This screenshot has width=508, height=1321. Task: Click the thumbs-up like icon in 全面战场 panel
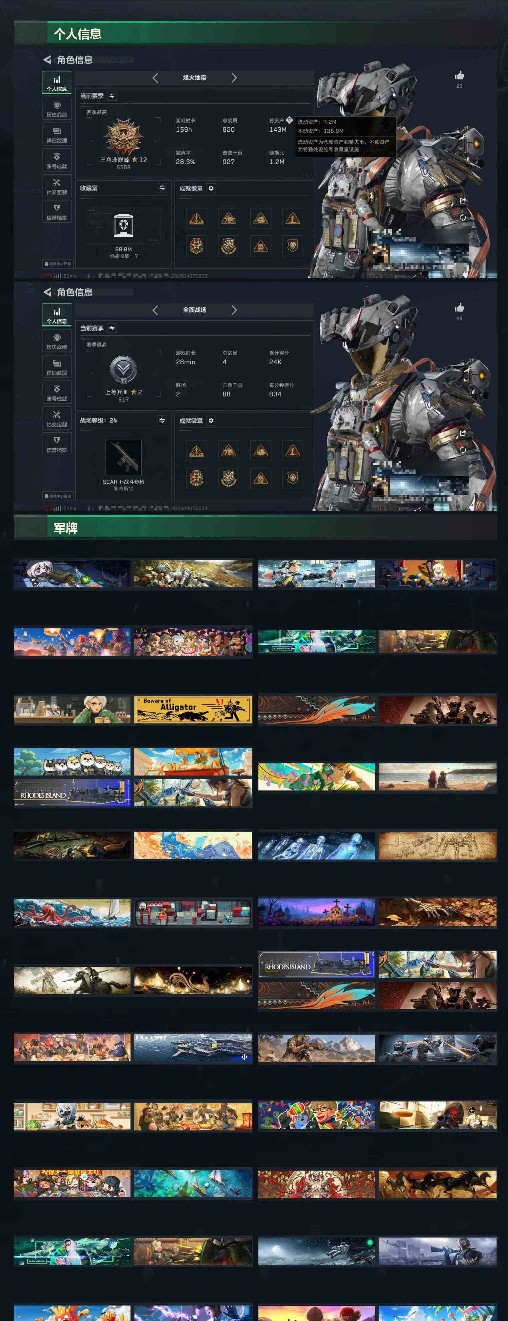(x=459, y=308)
